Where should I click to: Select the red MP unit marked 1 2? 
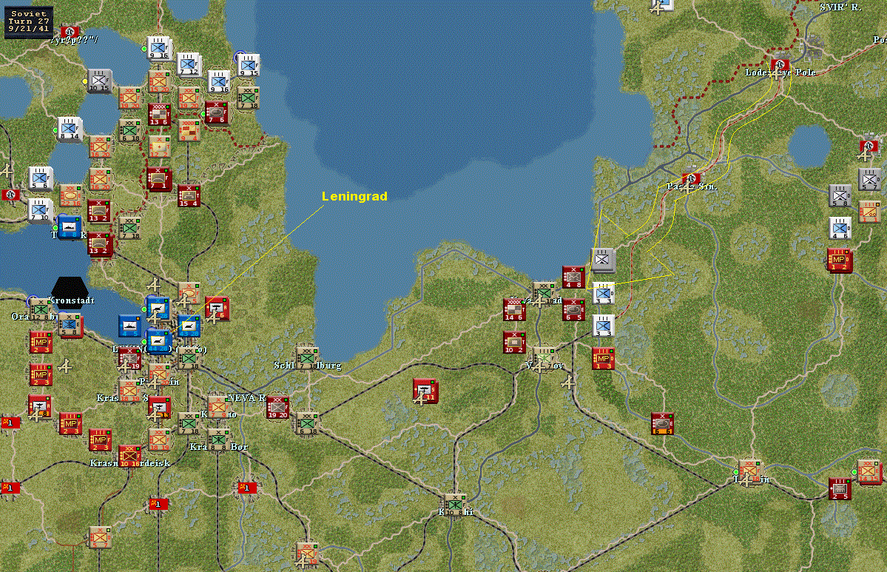840,260
